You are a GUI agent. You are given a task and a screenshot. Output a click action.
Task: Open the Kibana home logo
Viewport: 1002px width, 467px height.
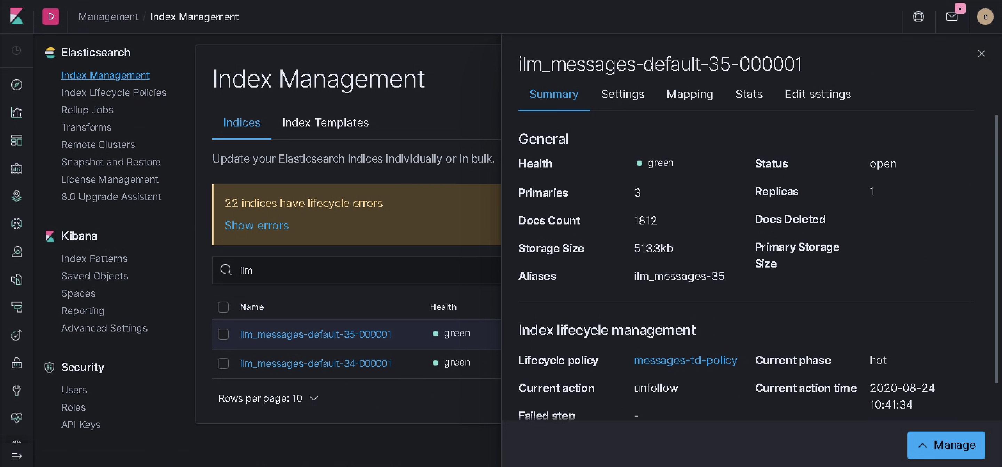tap(17, 17)
